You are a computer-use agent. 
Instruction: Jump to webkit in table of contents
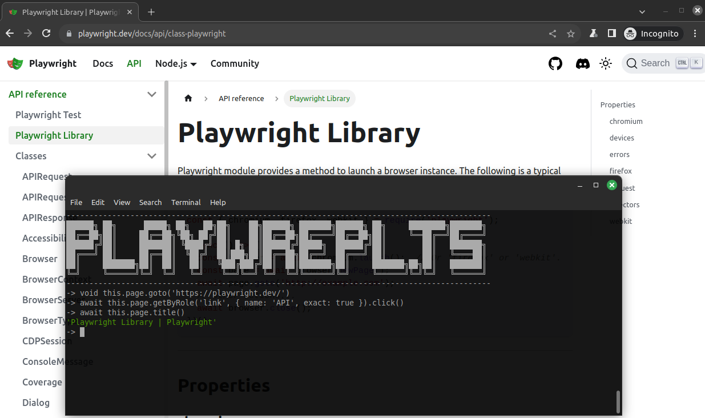click(622, 221)
